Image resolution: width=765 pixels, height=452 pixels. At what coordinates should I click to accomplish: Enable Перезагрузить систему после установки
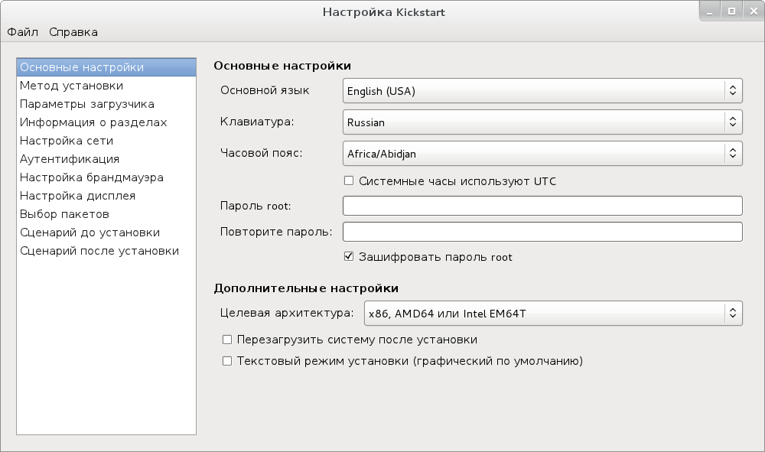(x=227, y=340)
